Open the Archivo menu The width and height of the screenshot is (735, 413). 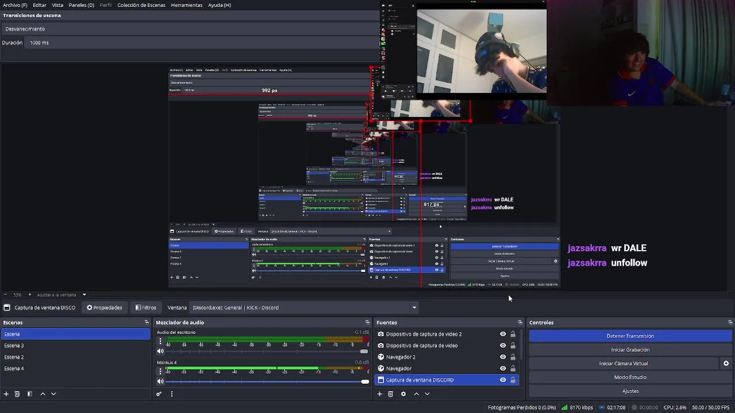pos(15,5)
